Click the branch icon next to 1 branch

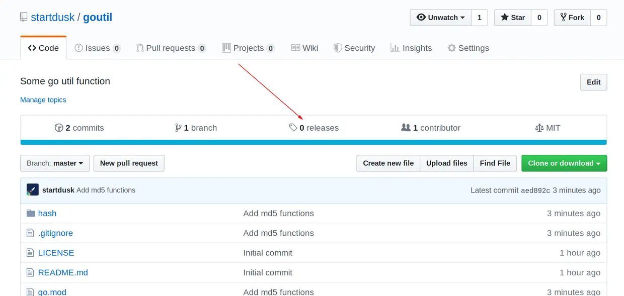click(178, 128)
